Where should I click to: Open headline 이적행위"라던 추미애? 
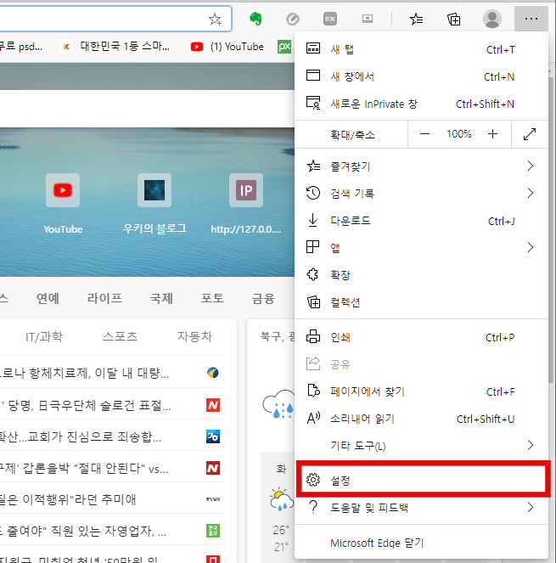(x=68, y=499)
